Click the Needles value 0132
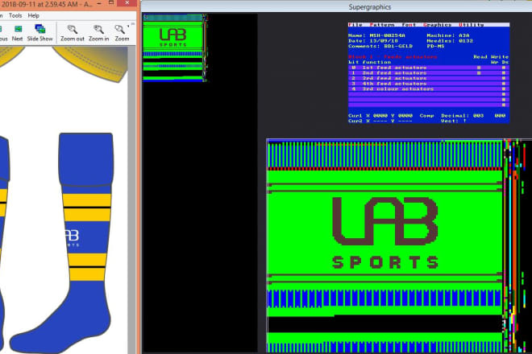Screen dimensions: 532x354 [466, 41]
